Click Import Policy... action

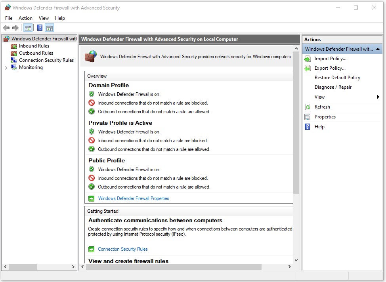(331, 59)
